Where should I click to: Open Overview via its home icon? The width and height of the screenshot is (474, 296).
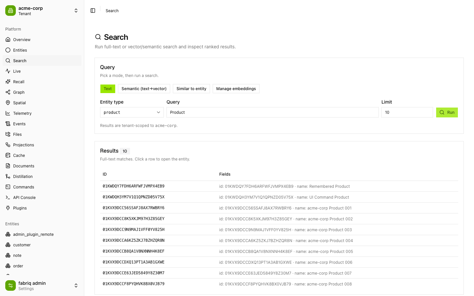click(8, 39)
